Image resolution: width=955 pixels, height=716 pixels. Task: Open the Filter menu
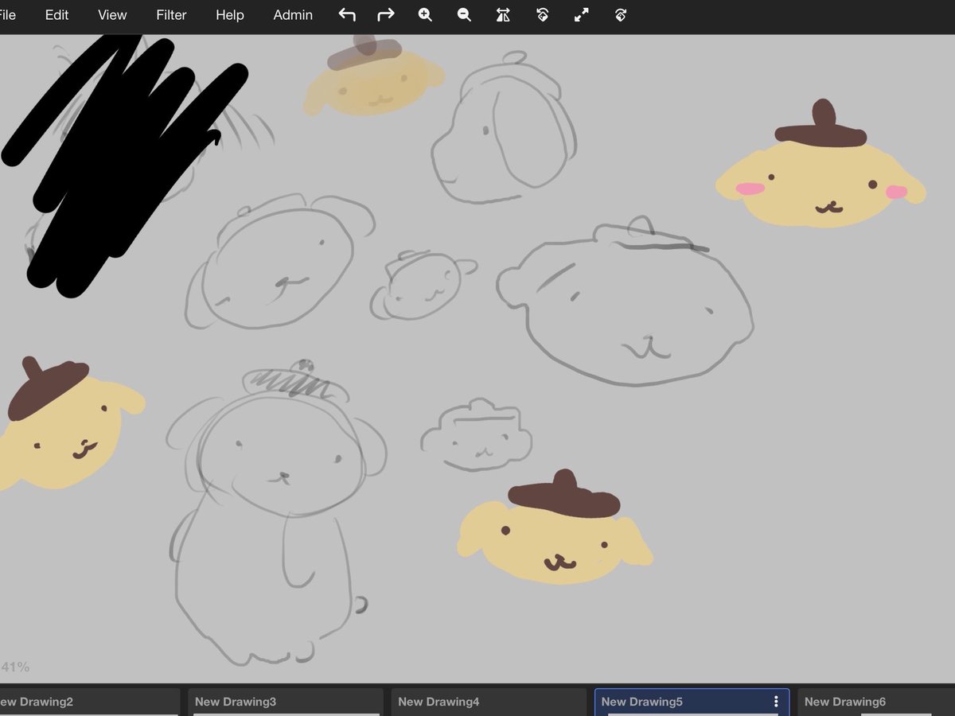click(171, 15)
